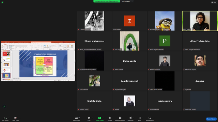Screen dimensions: 218x122
Task: Open the Transitions tab in shared PowerPoint
Action: pyautogui.click(x=20, y=44)
